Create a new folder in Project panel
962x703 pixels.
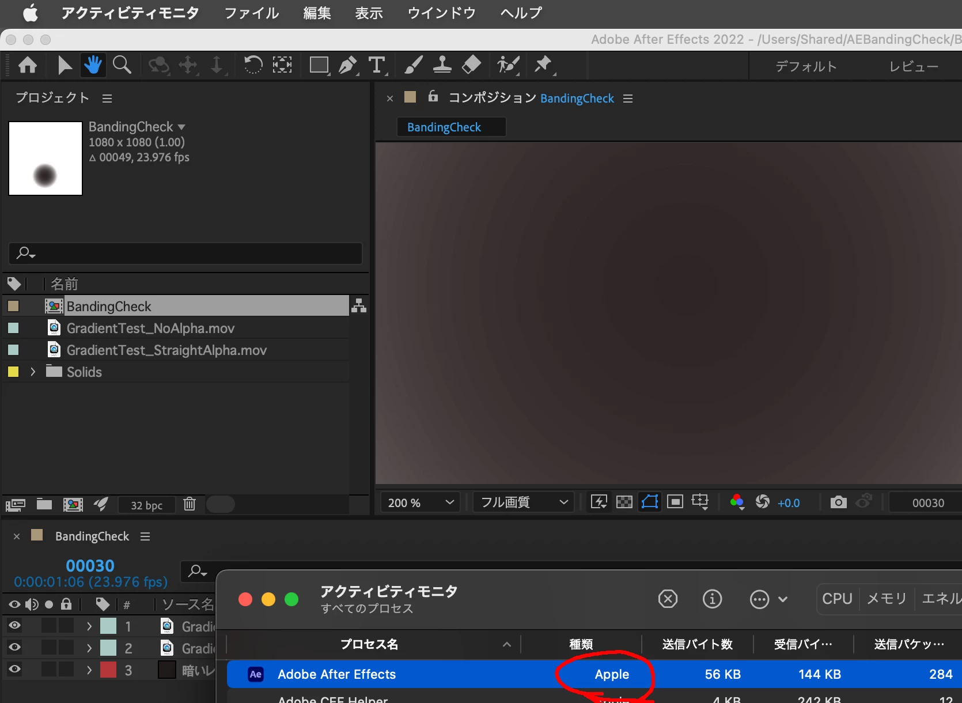coord(44,504)
